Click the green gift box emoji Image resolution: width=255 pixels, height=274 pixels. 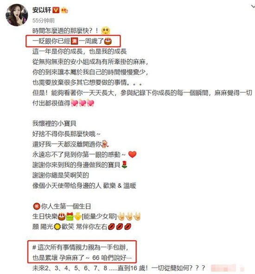(x=70, y=217)
